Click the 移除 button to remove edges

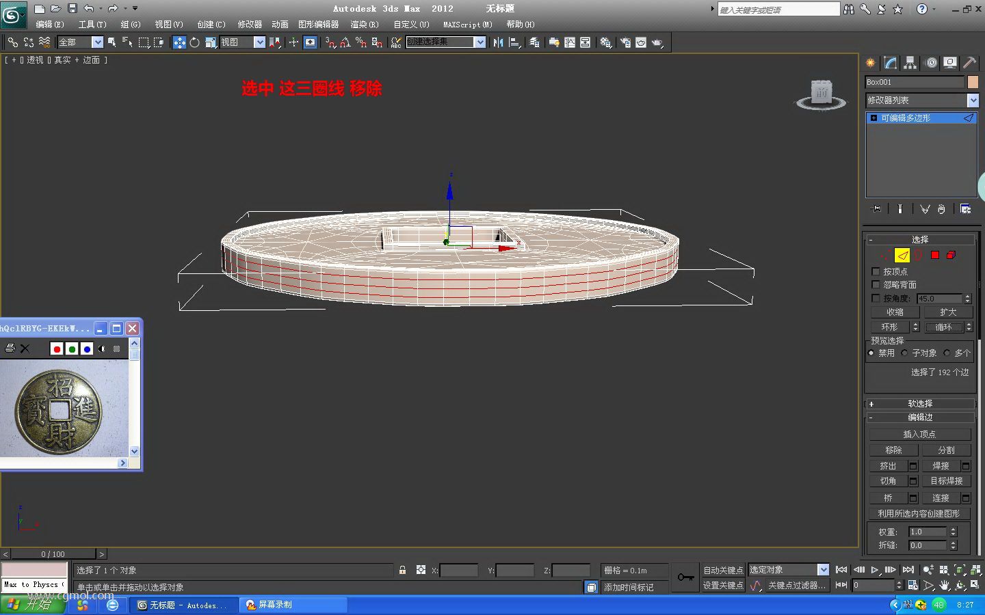tap(893, 450)
